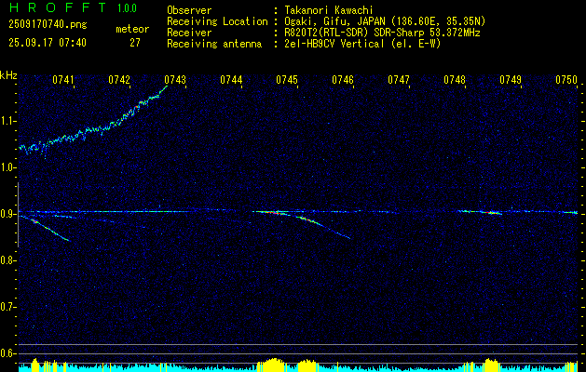Click the 1.1 kHz axis label
Screen dimensions: 586x372
click(7, 121)
